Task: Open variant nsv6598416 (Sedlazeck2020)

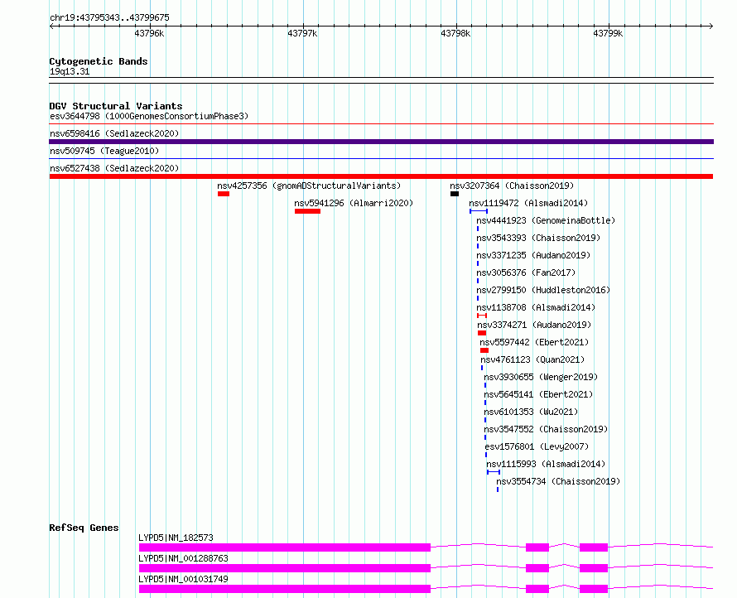Action: [x=114, y=133]
